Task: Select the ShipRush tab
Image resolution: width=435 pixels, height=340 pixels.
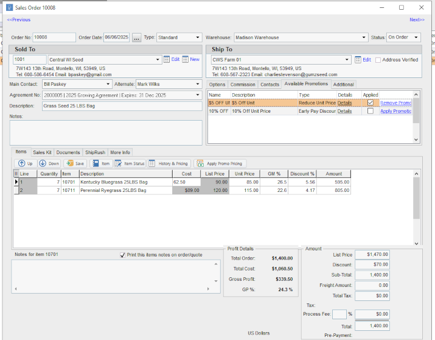Action: [x=95, y=152]
